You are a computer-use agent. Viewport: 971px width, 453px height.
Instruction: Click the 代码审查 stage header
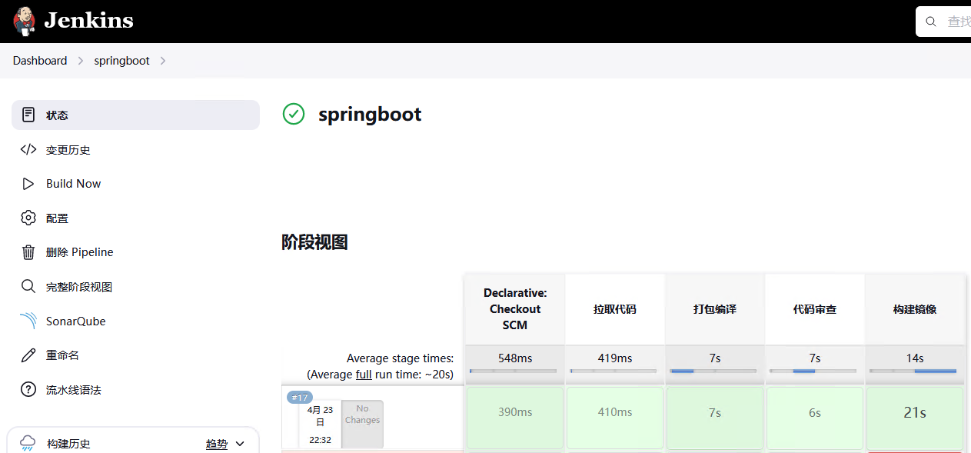[815, 309]
